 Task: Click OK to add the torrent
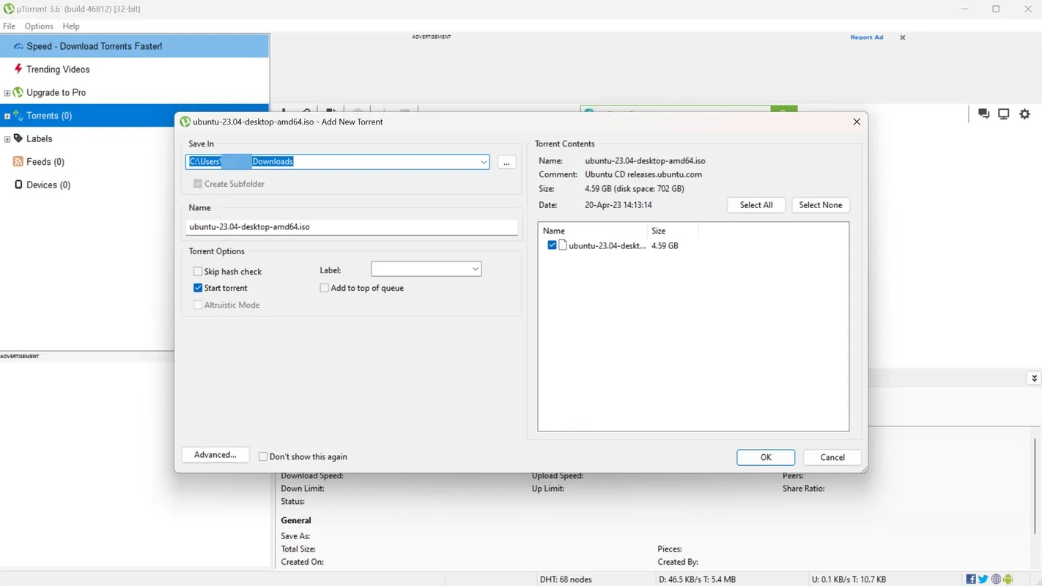[766, 457]
